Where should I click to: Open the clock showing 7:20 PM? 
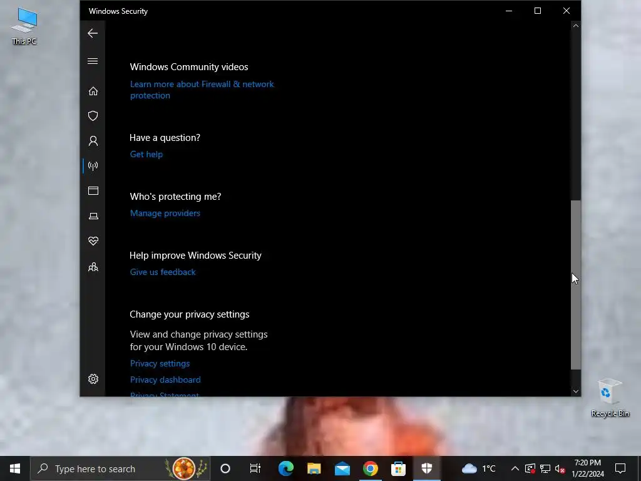coord(588,468)
